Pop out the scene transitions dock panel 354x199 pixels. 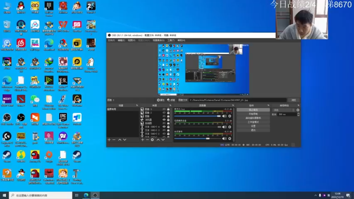coord(298,105)
